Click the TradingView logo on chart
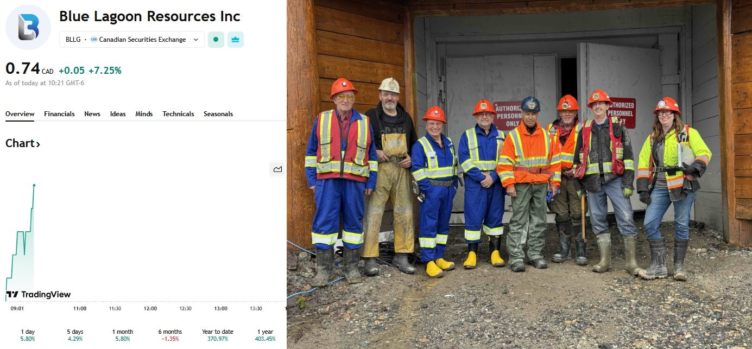752x349 pixels. (38, 294)
